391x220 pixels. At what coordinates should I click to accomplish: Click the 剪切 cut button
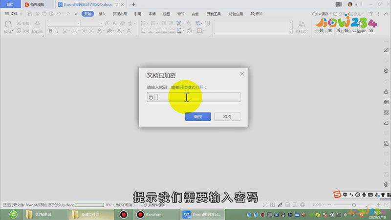tap(23, 23)
